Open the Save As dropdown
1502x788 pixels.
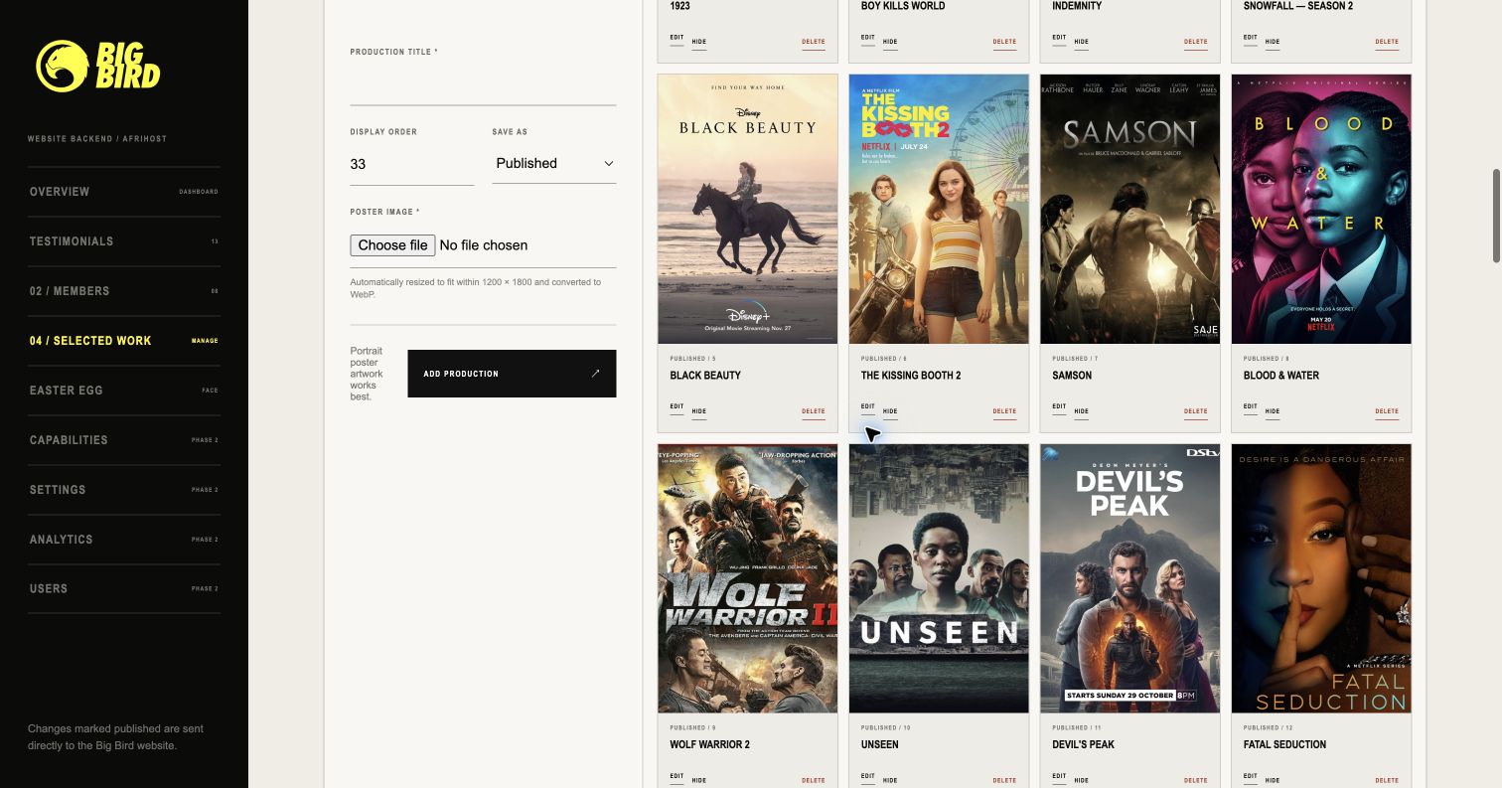tap(554, 163)
